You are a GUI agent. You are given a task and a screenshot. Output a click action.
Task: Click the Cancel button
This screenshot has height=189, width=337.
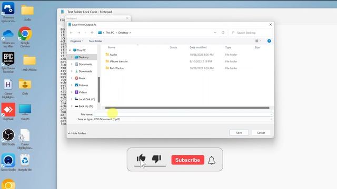(261, 133)
